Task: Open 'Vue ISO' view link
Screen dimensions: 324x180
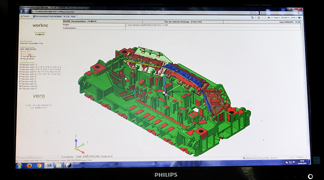Action: [25, 51]
